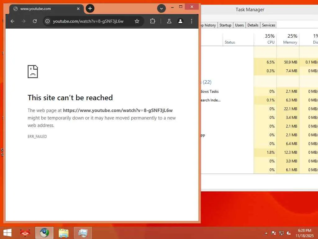Screen dimensions: 318x239
Task: Open the Windows Start button
Action: click(7, 233)
